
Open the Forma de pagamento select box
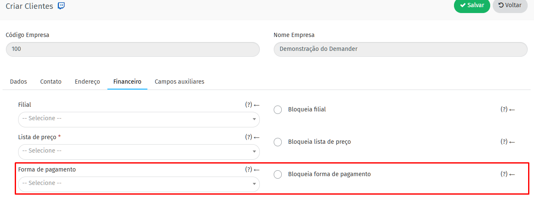[139, 184]
